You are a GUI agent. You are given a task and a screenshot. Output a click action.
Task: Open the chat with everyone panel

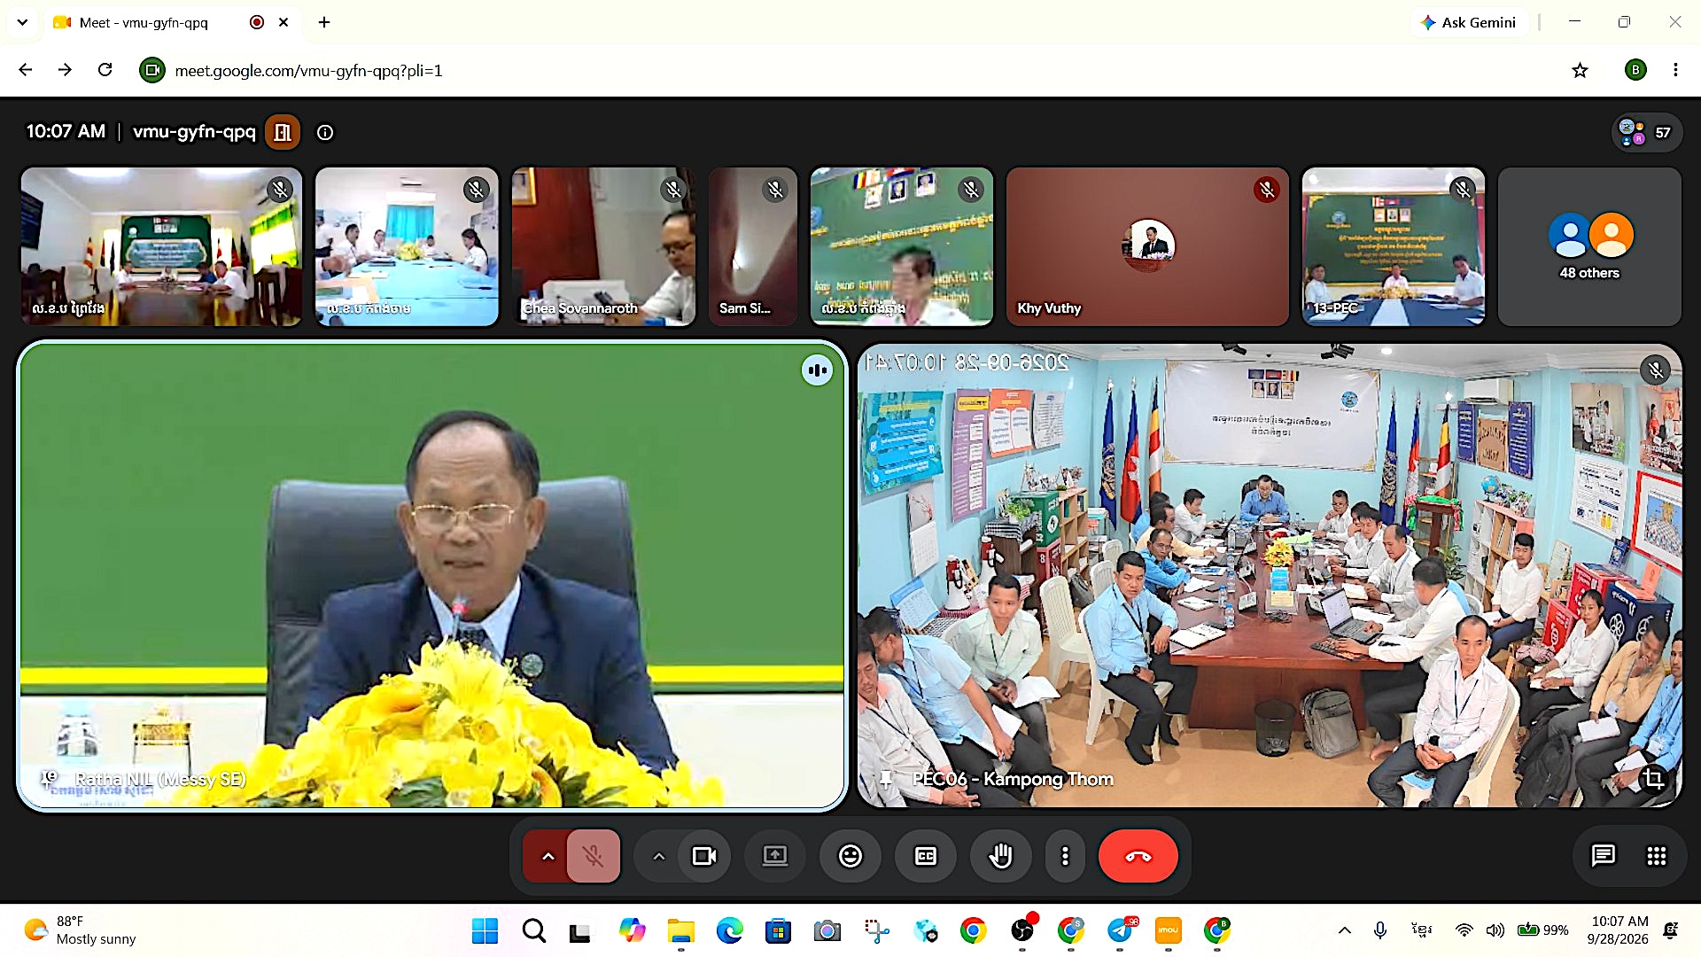pos(1603,856)
